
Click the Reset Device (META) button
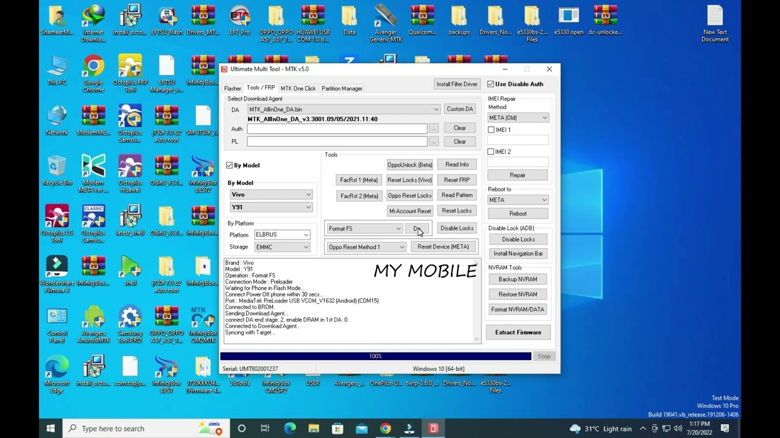443,247
